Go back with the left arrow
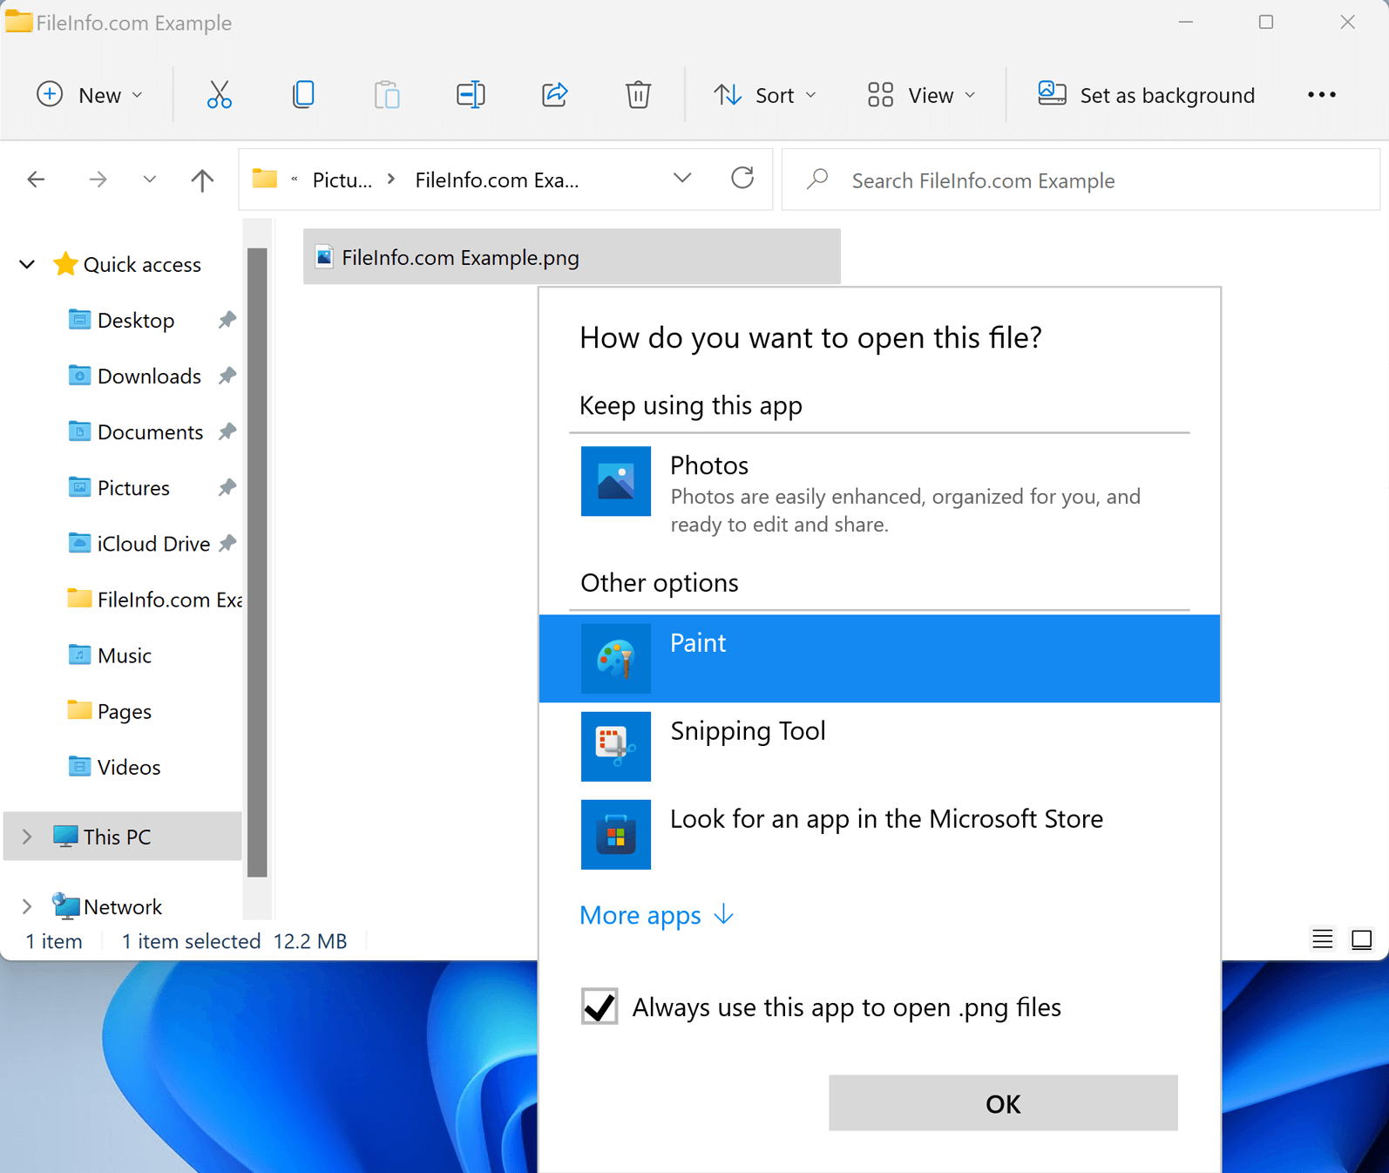The width and height of the screenshot is (1389, 1173). [x=36, y=180]
